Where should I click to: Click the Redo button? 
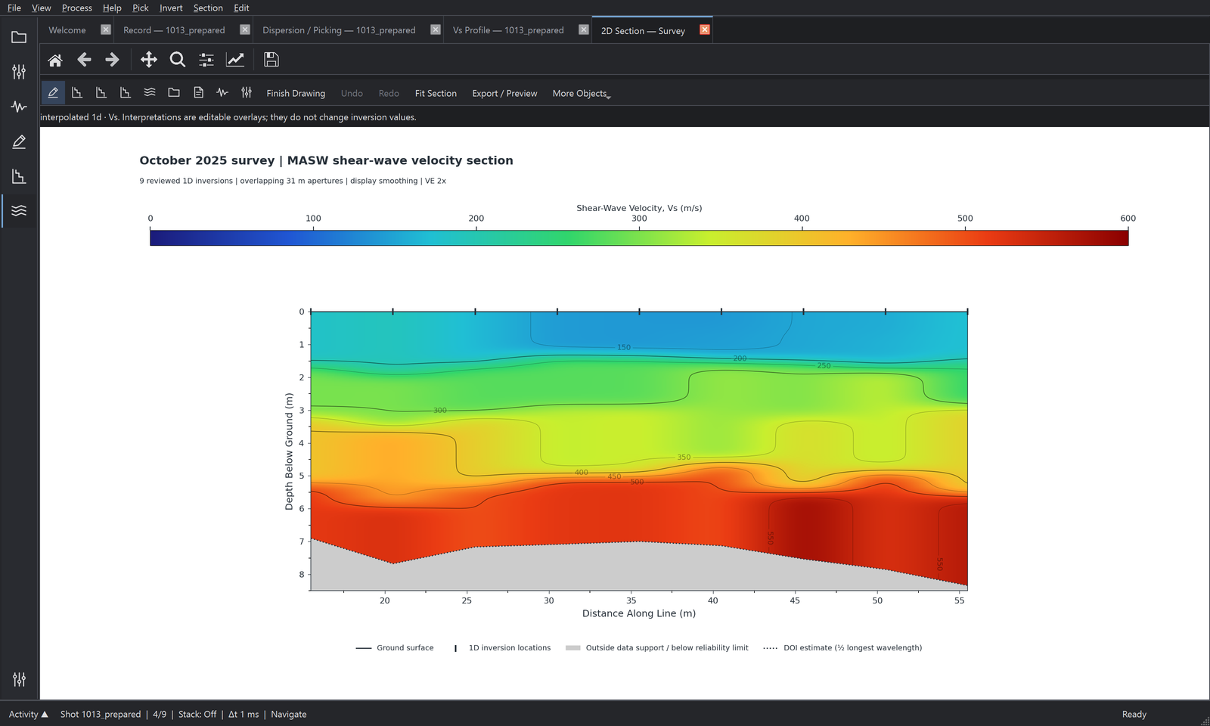[x=389, y=93]
